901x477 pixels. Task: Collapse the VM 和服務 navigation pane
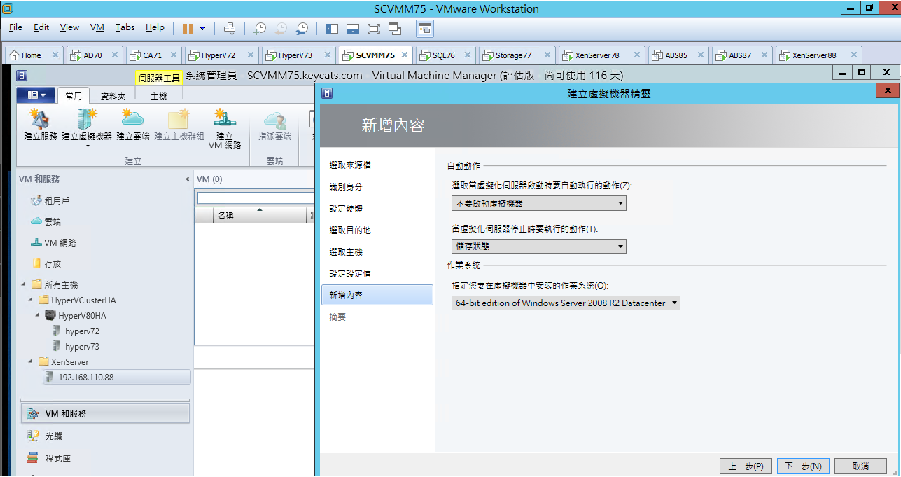(x=187, y=179)
